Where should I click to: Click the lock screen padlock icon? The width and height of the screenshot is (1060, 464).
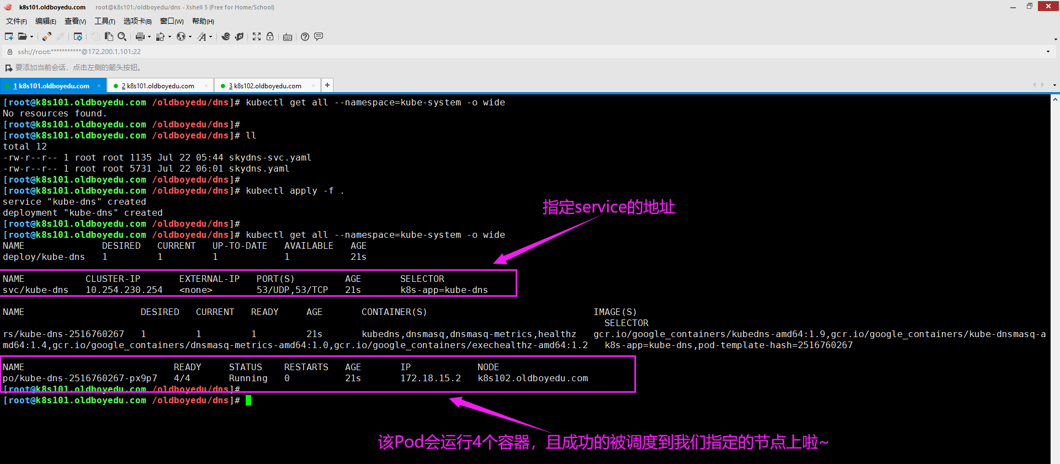(270, 36)
